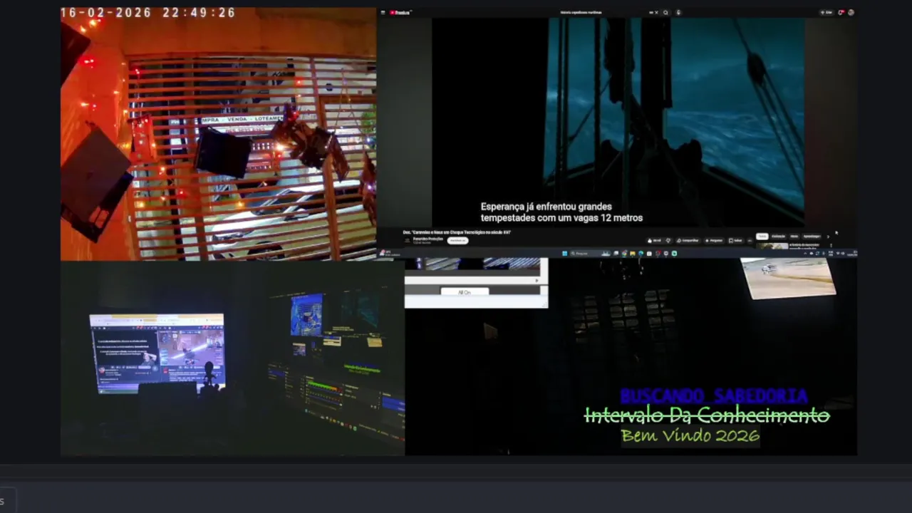Open the YouTube hamburger guide menu
912x513 pixels.
pyautogui.click(x=383, y=12)
